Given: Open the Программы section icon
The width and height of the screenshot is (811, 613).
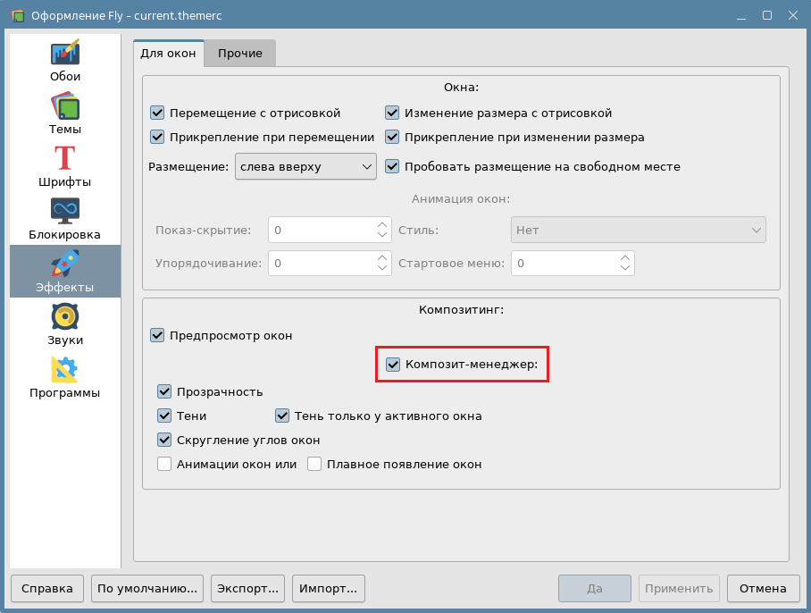Looking at the screenshot, I should pos(64,368).
